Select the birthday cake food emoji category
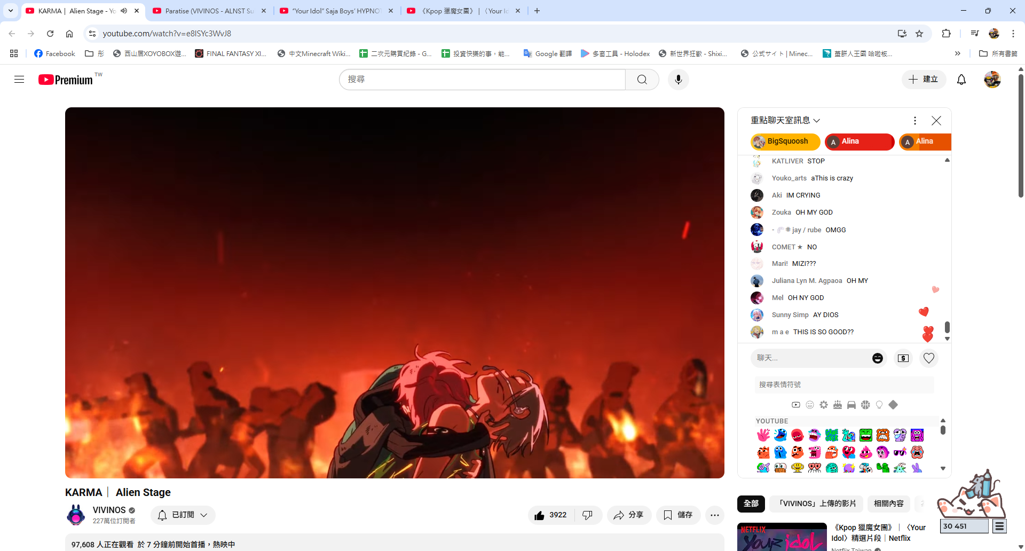Screen dimensions: 1025x551 point(838,405)
